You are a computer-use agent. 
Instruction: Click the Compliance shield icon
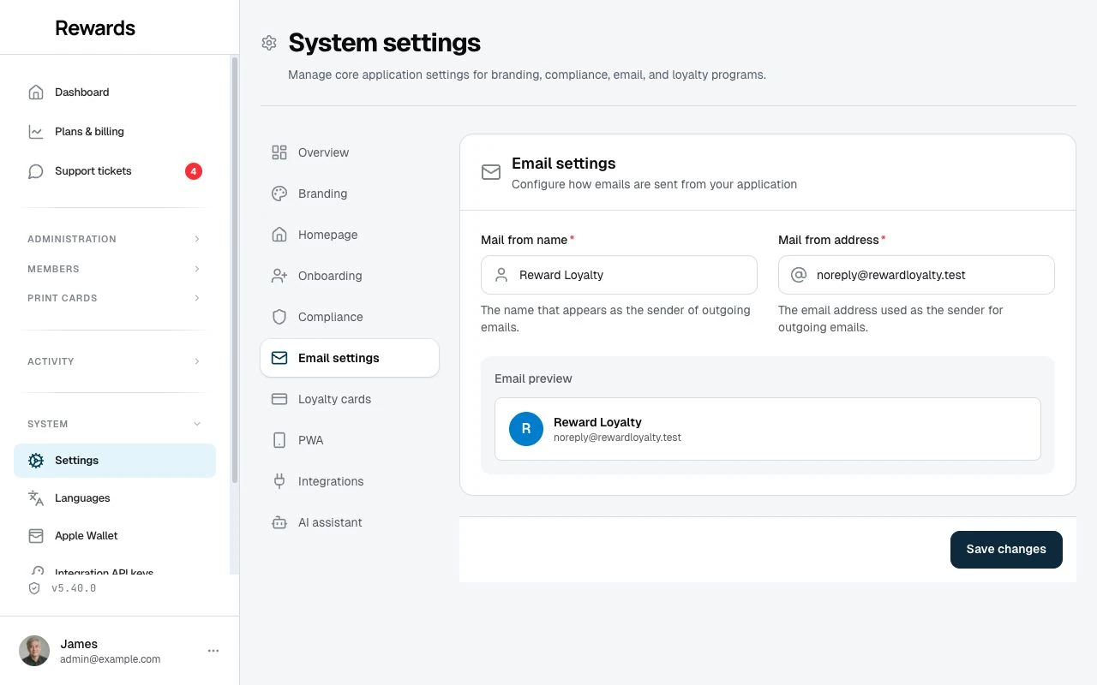coord(279,317)
